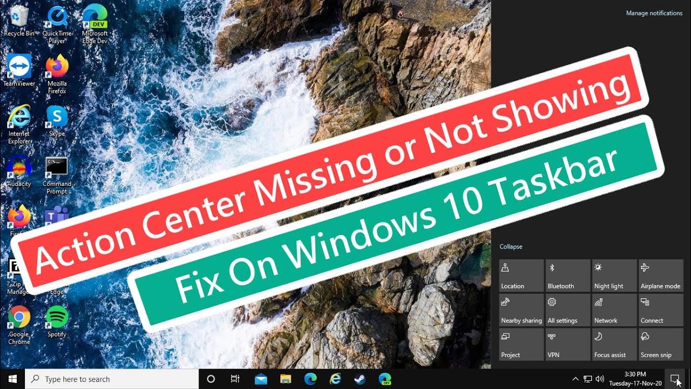Click the volume speaker icon in the tray

coord(599,379)
